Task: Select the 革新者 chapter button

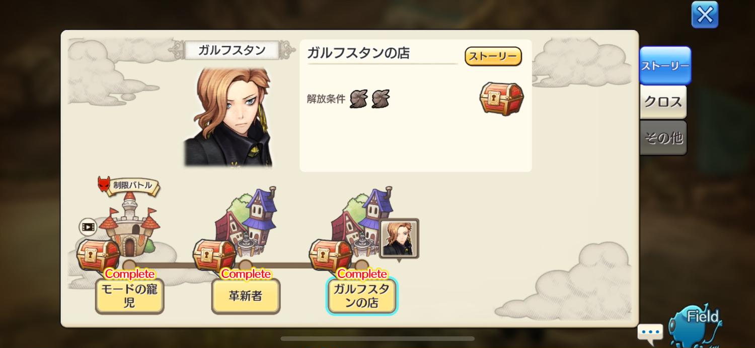Action: coord(246,296)
